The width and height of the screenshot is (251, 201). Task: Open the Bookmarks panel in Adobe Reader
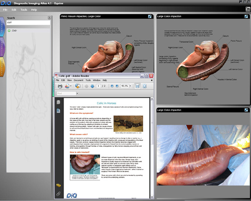click(x=59, y=111)
